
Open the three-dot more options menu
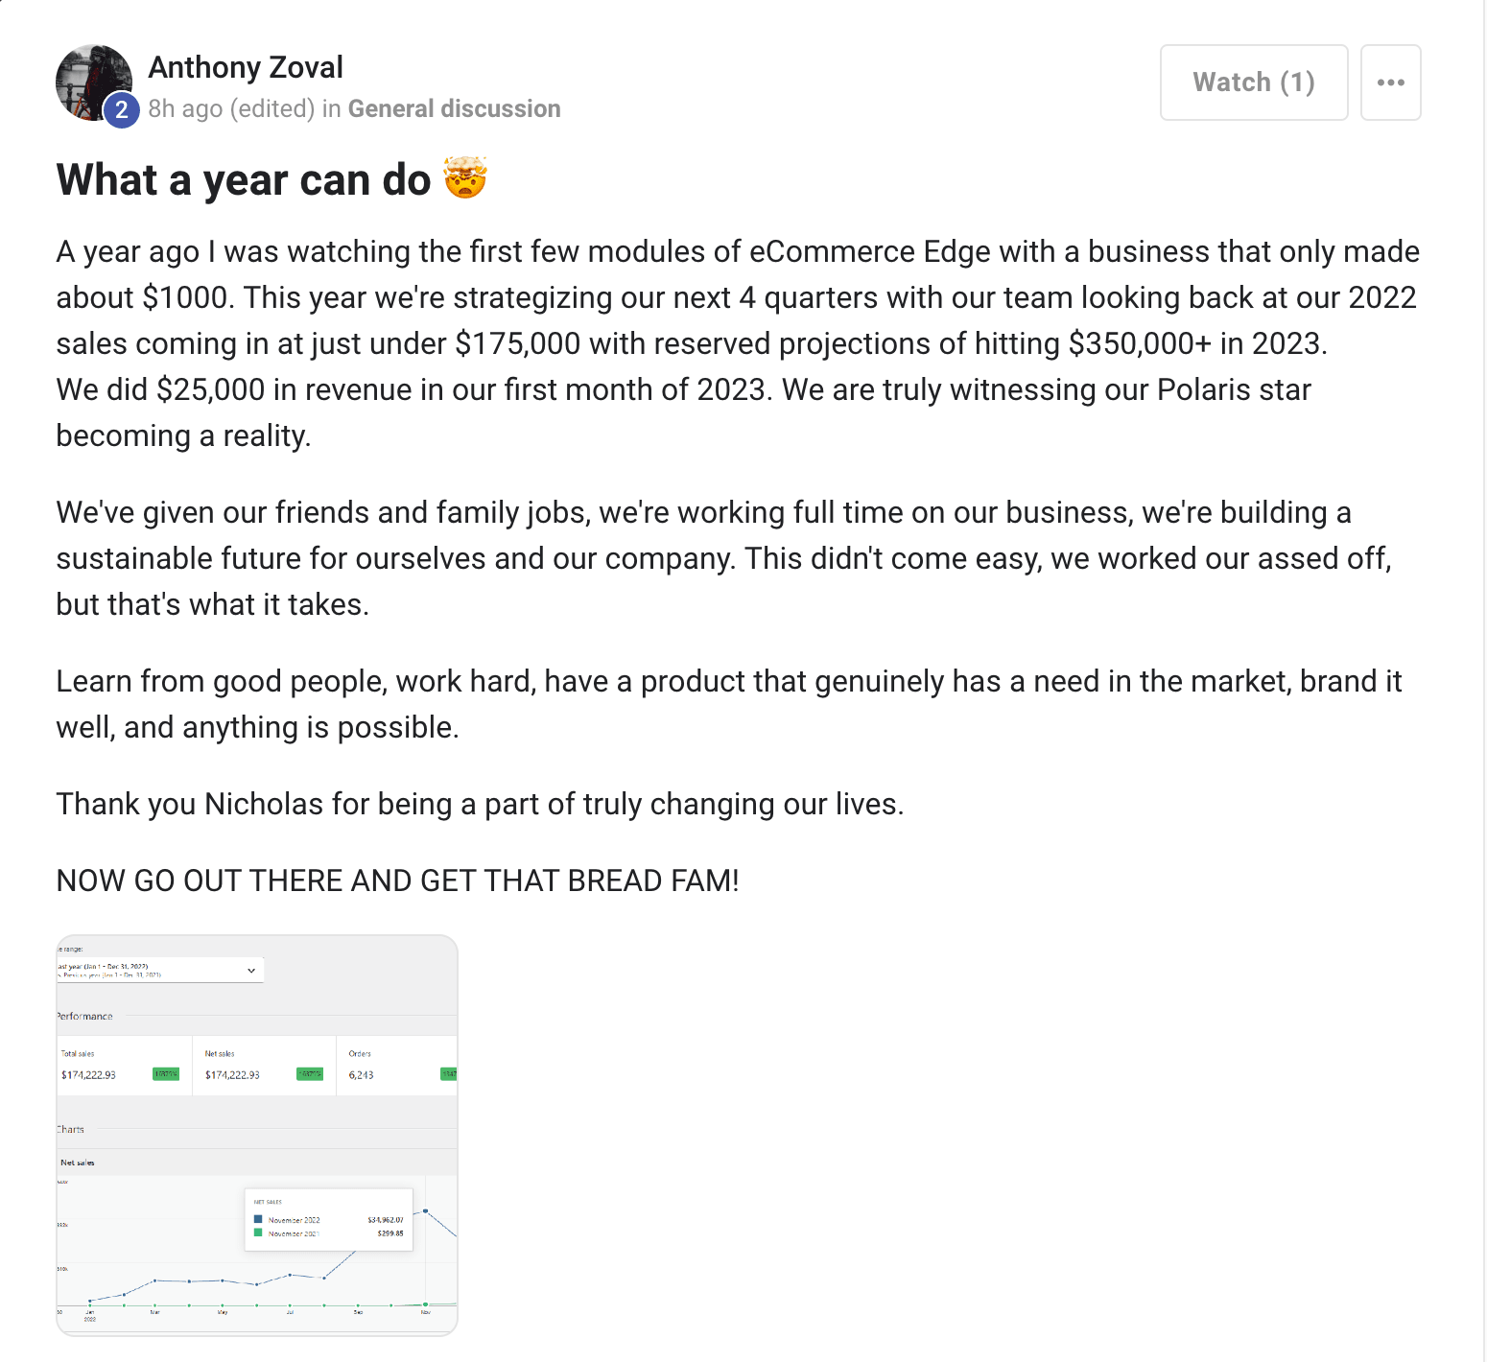point(1390,82)
